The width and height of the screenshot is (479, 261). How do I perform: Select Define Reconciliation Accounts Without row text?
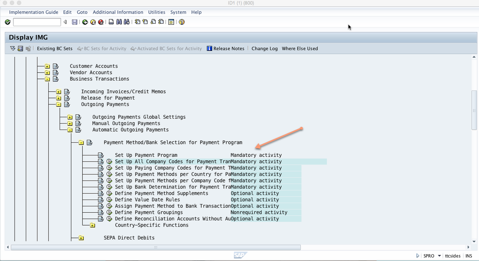[173, 219]
